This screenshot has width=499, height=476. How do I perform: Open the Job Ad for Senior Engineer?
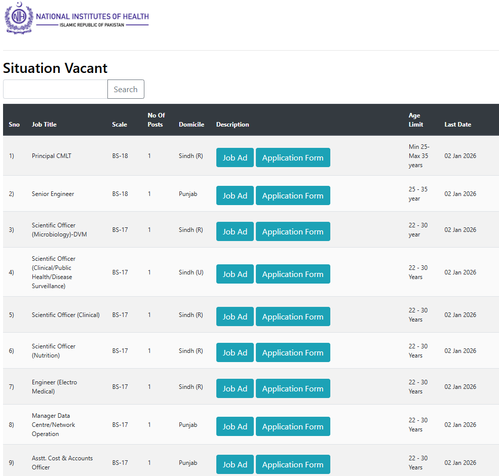point(235,195)
